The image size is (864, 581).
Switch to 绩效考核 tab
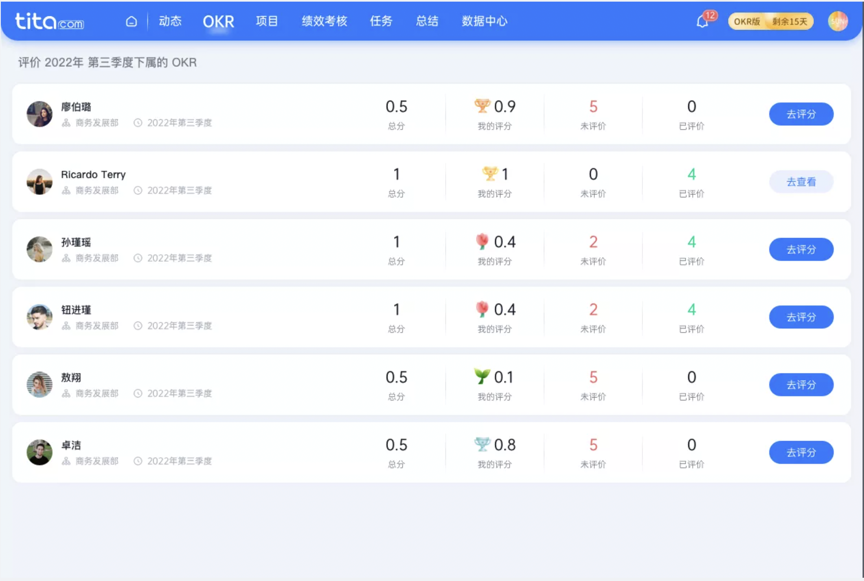[x=325, y=21]
